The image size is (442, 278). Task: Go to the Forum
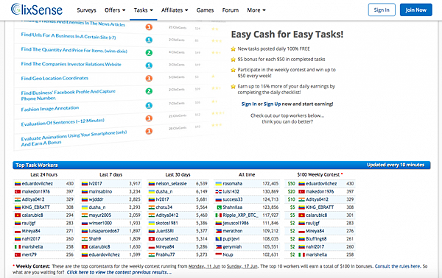[x=231, y=10]
